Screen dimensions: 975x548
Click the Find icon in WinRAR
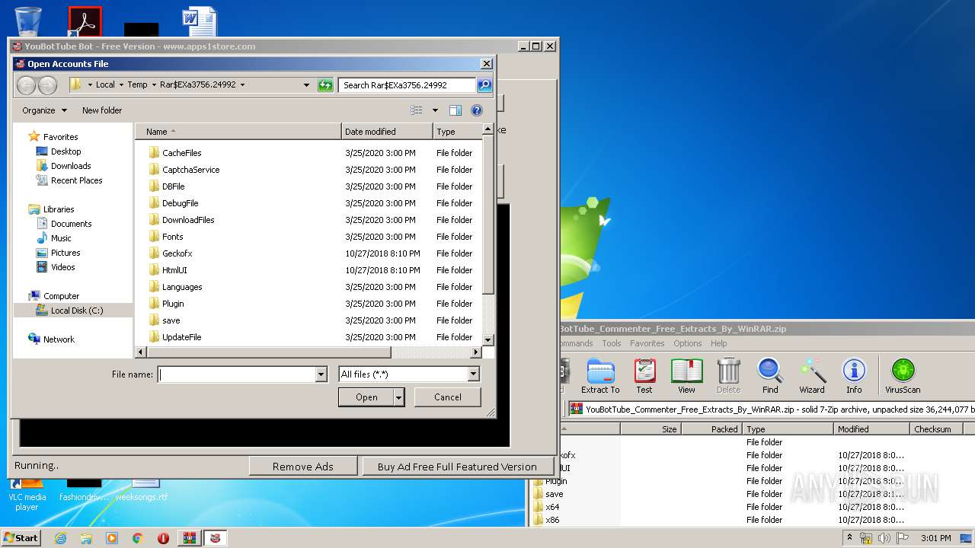[x=770, y=375]
